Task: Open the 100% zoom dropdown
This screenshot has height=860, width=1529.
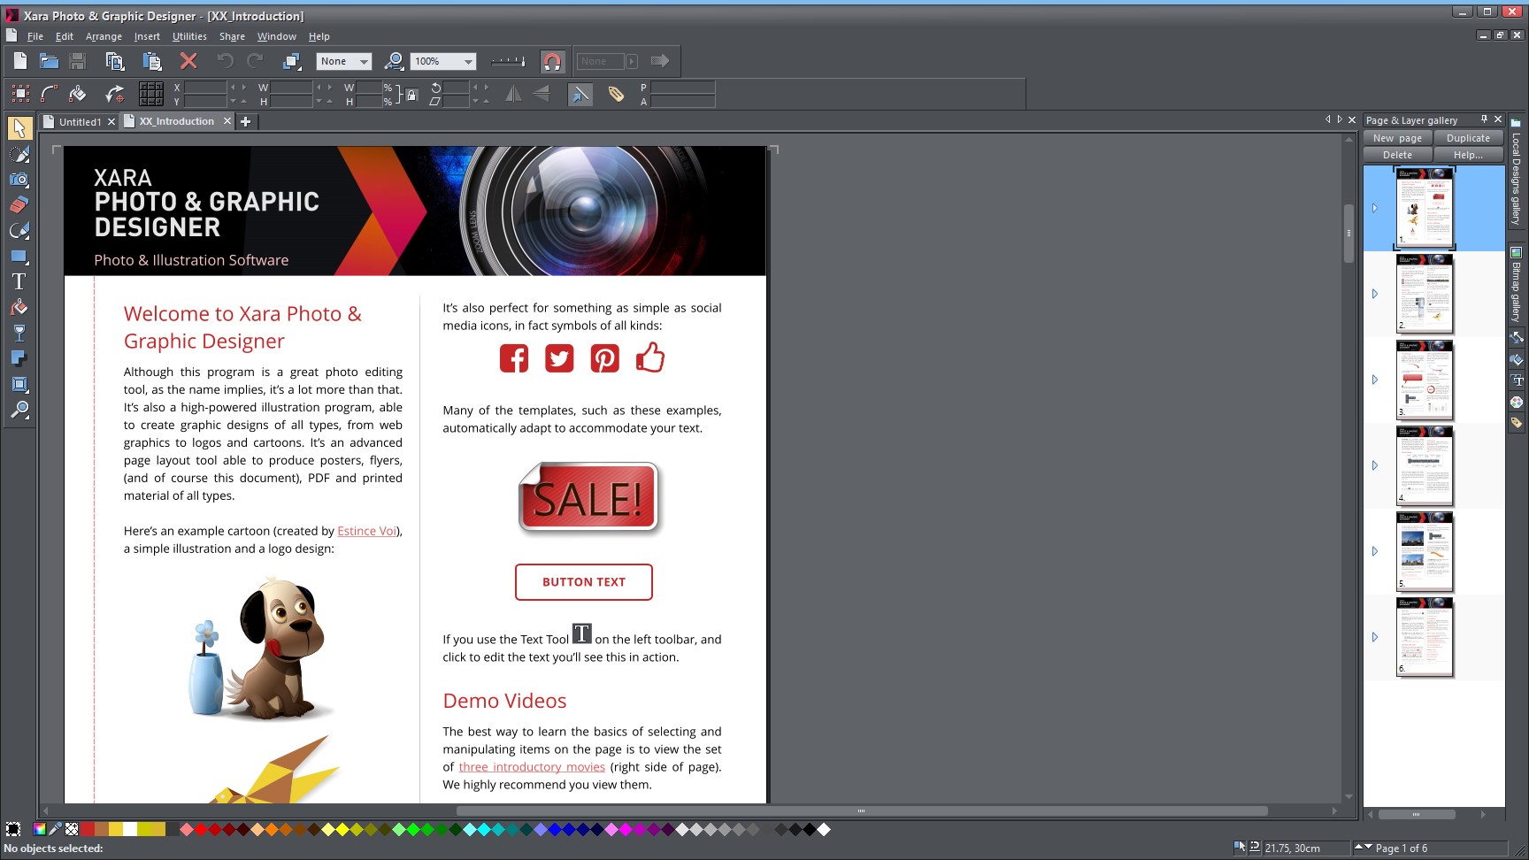Action: pos(444,61)
